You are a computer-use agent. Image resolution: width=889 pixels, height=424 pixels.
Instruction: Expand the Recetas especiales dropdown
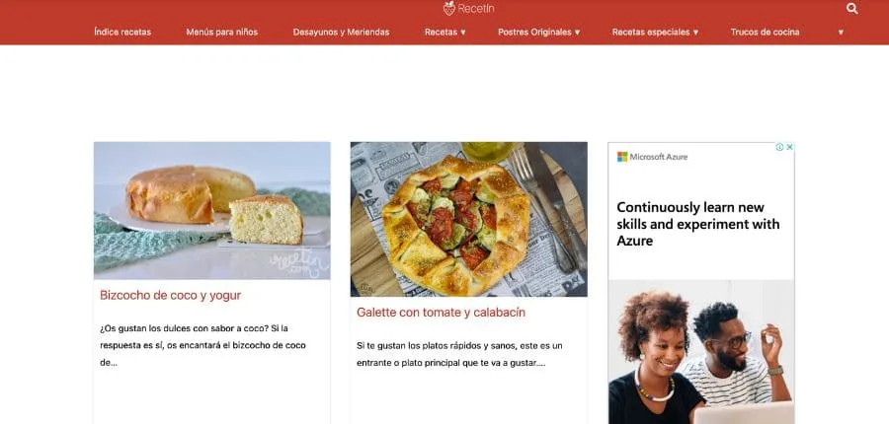(x=655, y=33)
